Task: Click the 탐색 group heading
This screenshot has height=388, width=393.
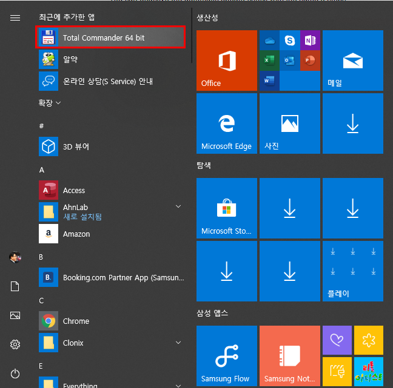Action: click(204, 165)
